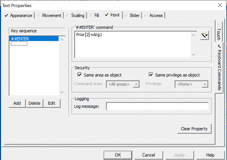This screenshot has width=227, height=160.
Task: Select the Scaling tab
Action: [75, 15]
